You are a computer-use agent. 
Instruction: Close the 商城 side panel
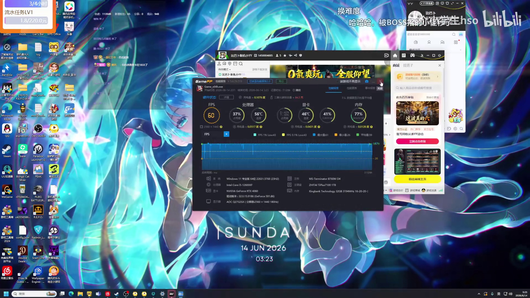tap(440, 66)
